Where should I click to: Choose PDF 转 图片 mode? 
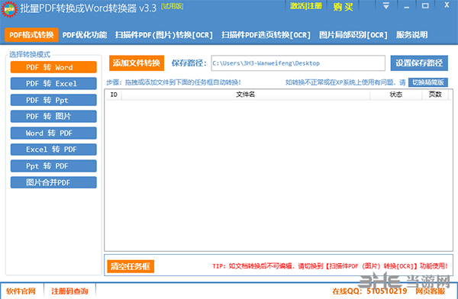tap(53, 116)
